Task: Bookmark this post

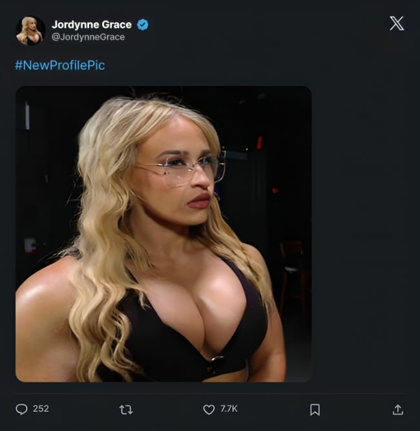Action: pos(315,409)
